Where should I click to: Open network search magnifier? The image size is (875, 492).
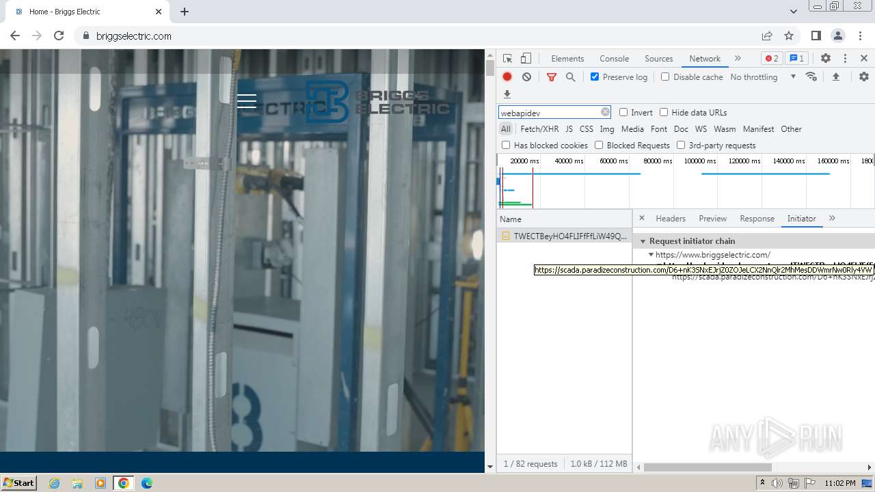pos(570,77)
